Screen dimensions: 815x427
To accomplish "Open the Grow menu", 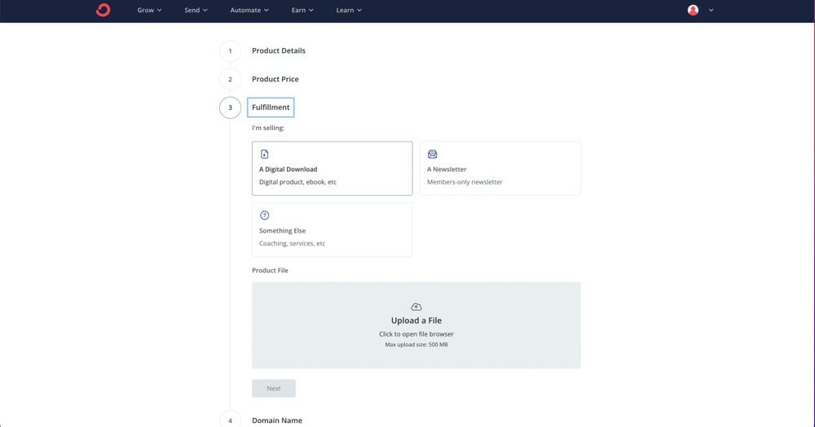I will [149, 10].
